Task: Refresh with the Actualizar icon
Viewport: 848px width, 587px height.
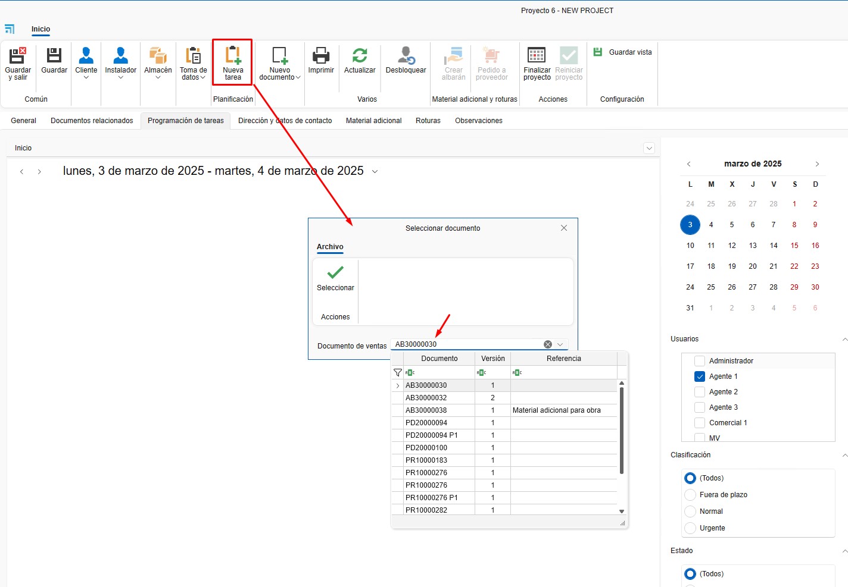Action: click(x=360, y=55)
